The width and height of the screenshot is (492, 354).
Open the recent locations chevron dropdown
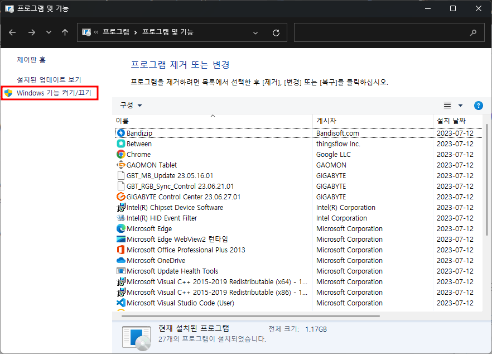(49, 32)
